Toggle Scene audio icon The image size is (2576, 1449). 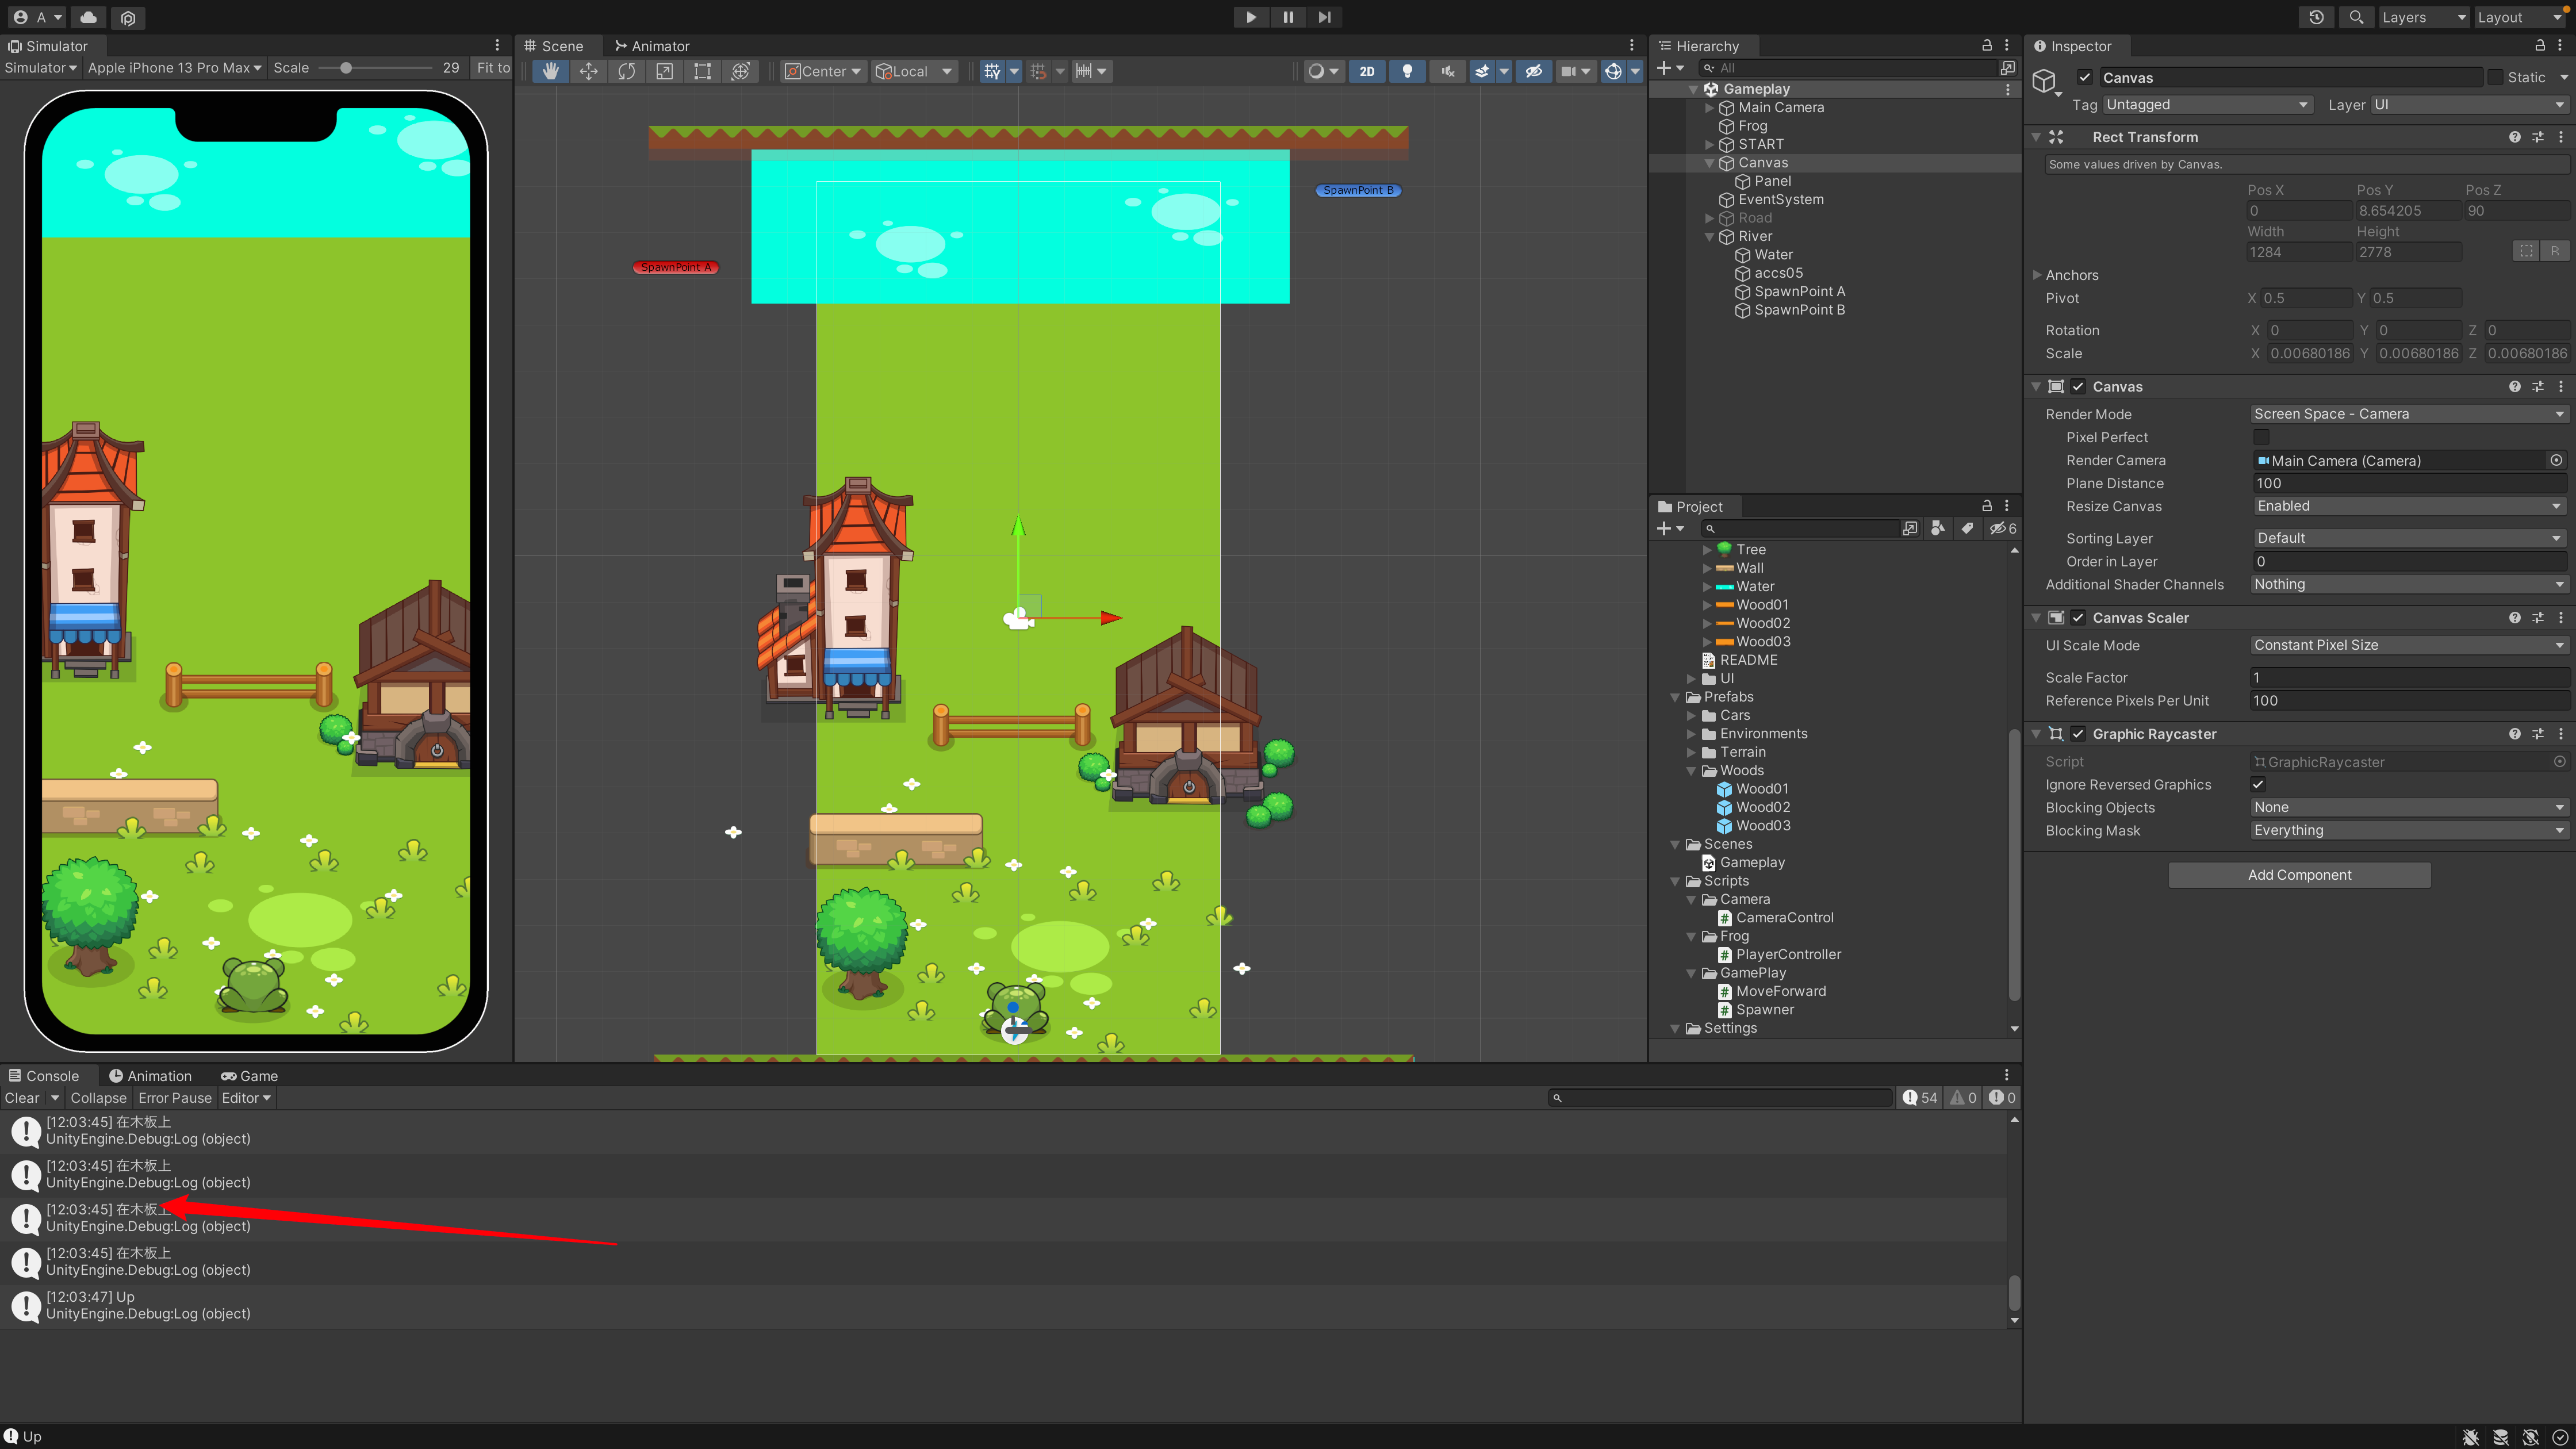[1447, 71]
